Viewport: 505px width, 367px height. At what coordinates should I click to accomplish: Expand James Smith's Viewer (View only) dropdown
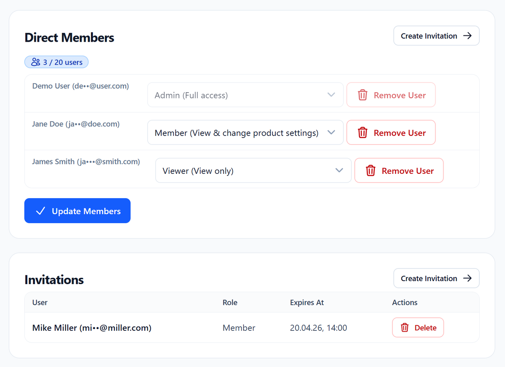pos(253,170)
